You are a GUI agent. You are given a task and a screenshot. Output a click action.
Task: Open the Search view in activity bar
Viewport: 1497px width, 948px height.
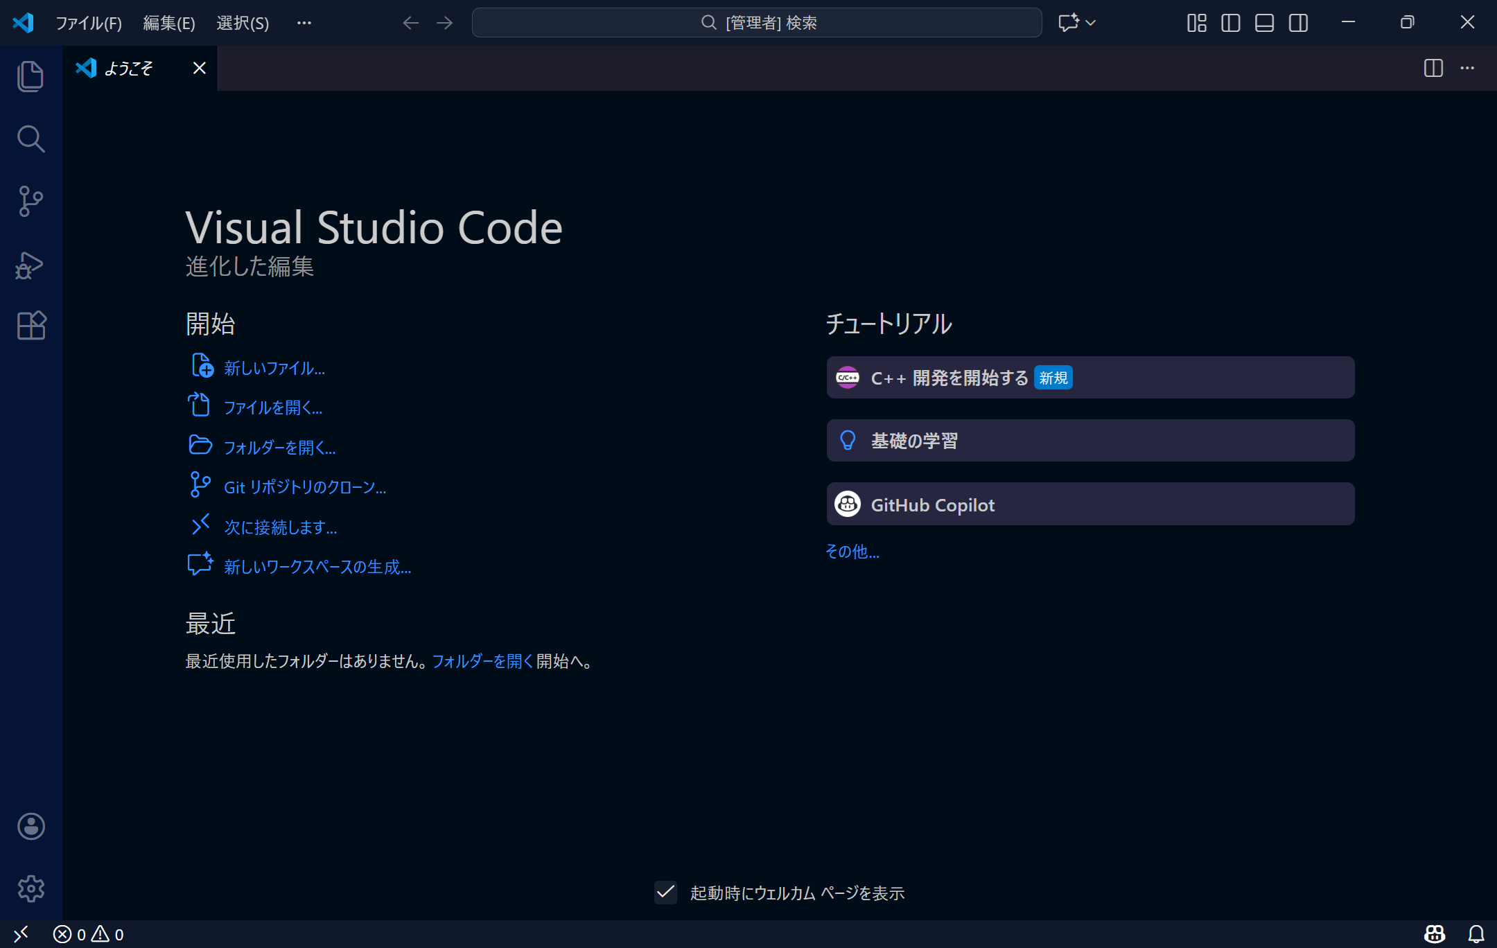30,139
